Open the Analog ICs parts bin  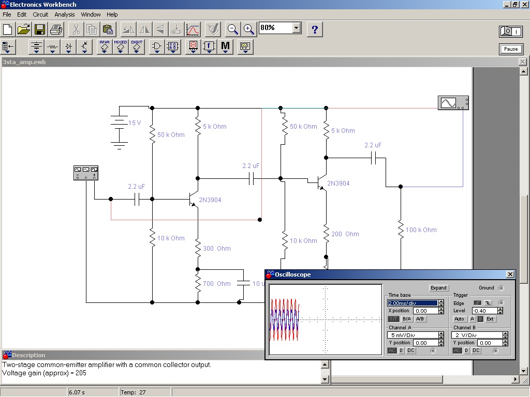click(105, 47)
